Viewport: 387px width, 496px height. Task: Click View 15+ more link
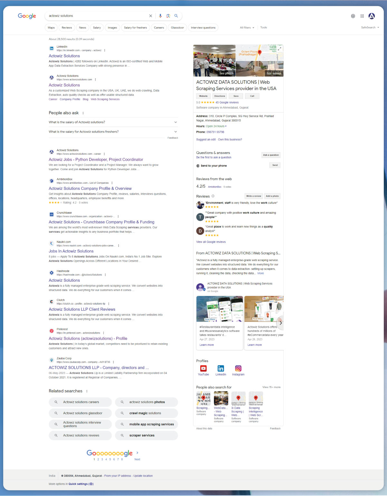tap(271, 387)
